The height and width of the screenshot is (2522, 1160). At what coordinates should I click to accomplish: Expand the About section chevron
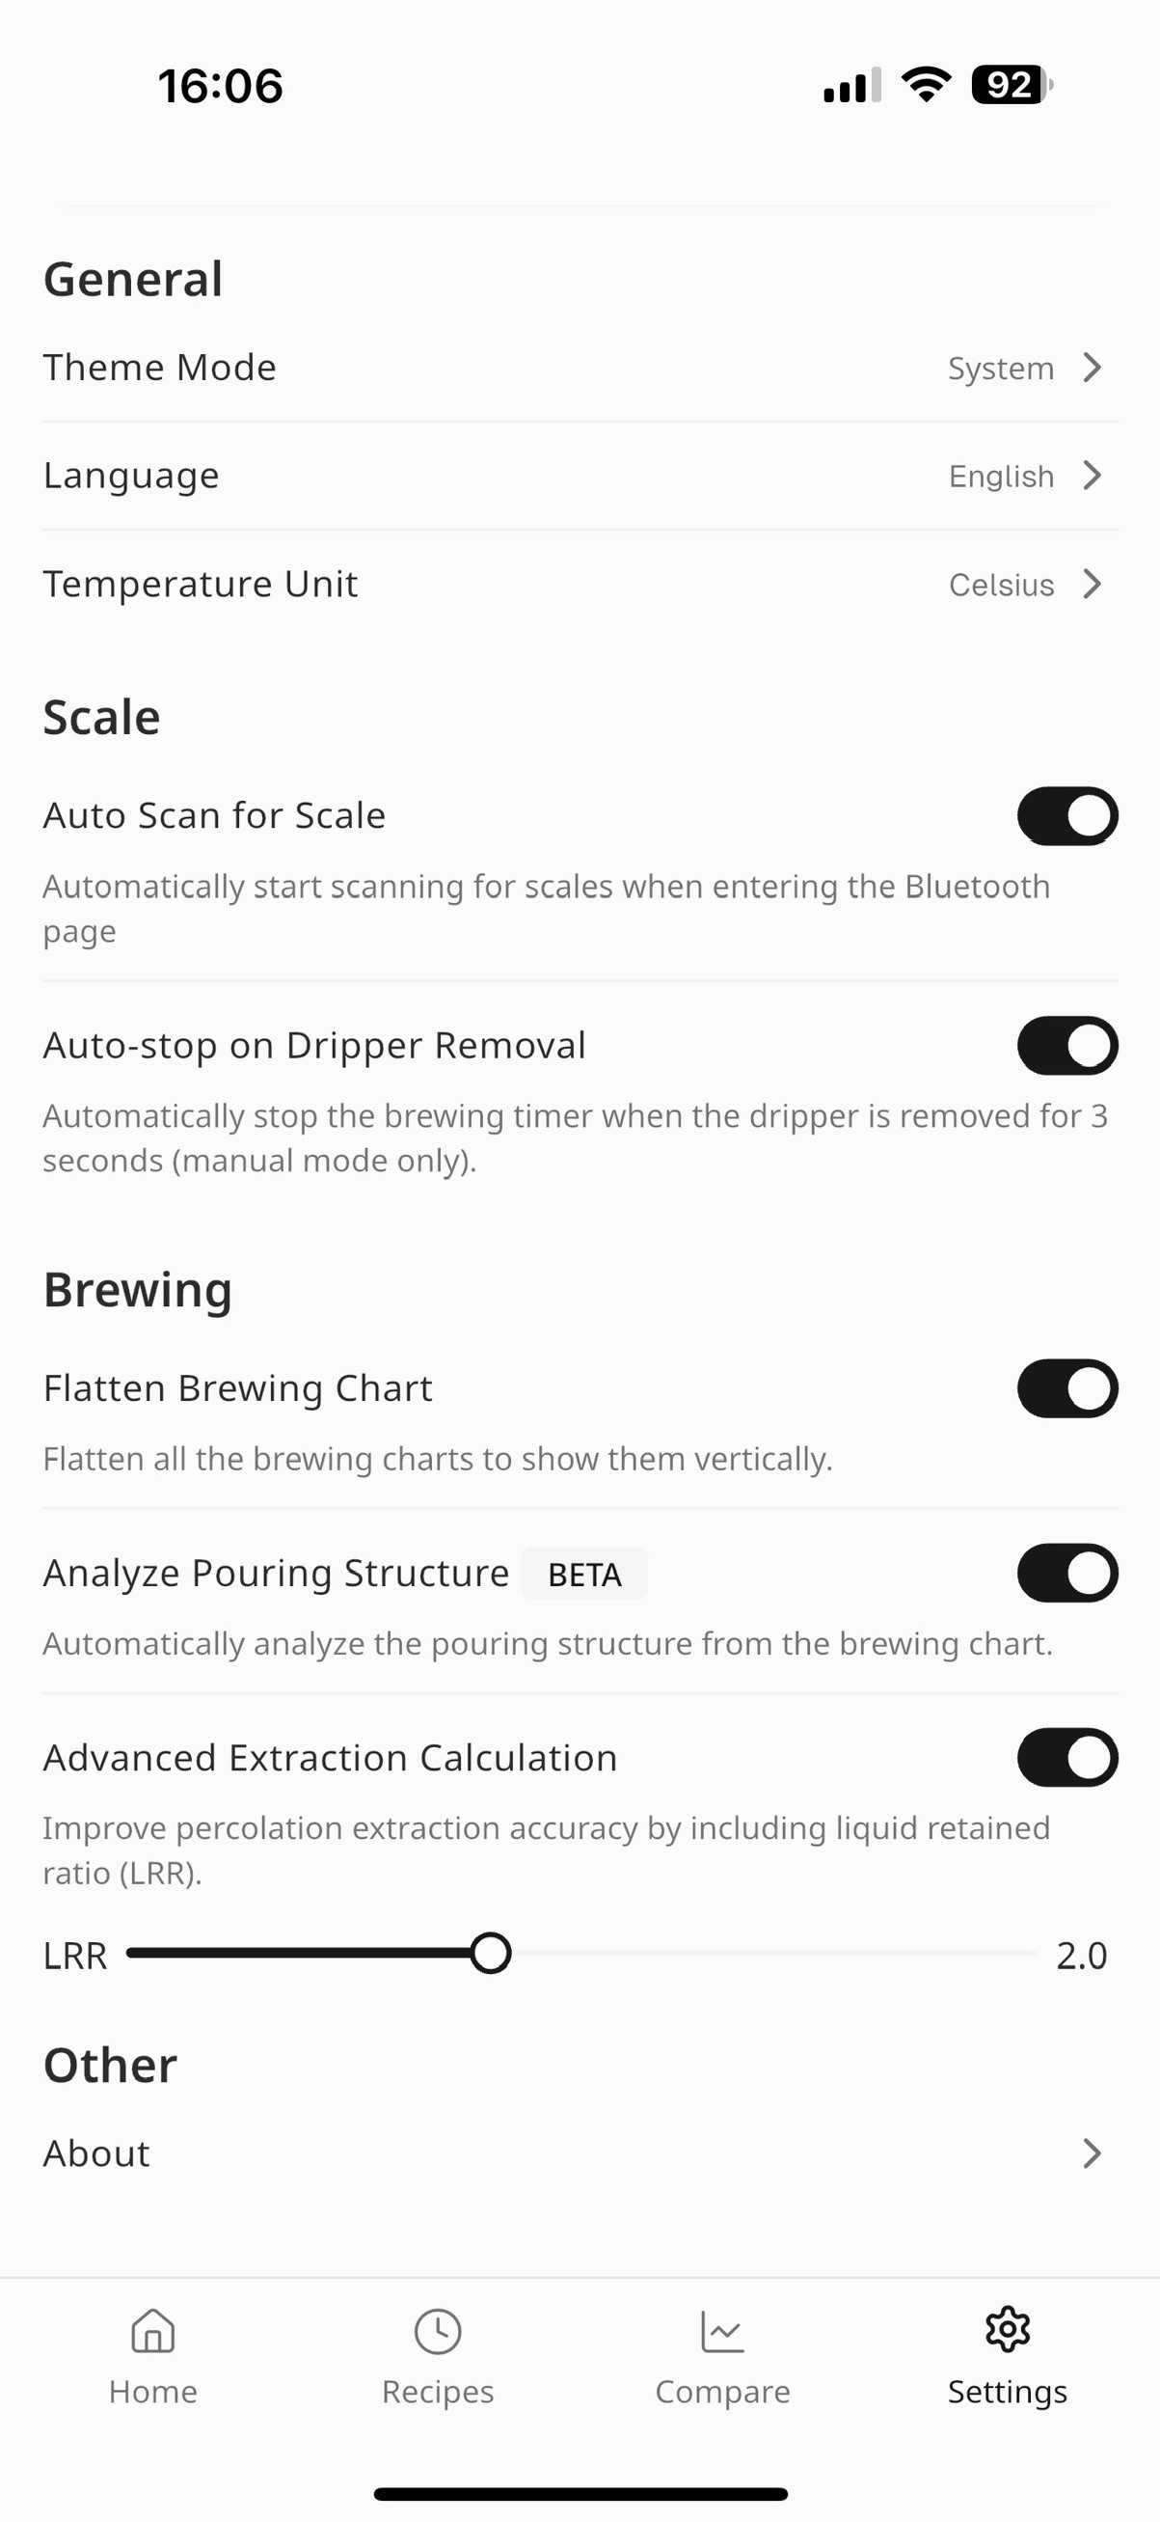coord(1093,2153)
